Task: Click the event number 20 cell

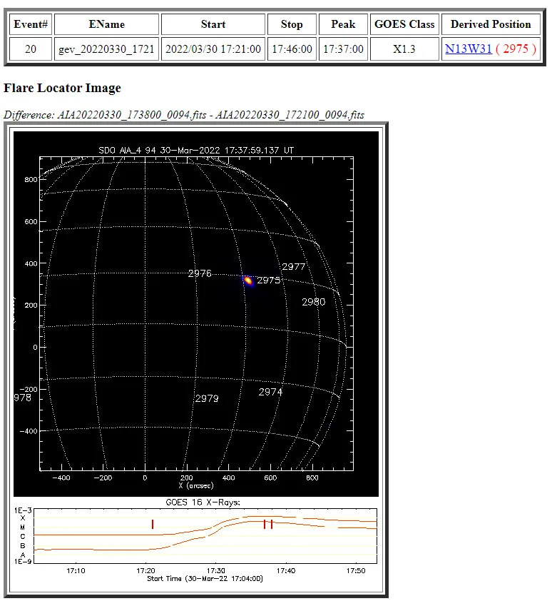Action: point(31,49)
